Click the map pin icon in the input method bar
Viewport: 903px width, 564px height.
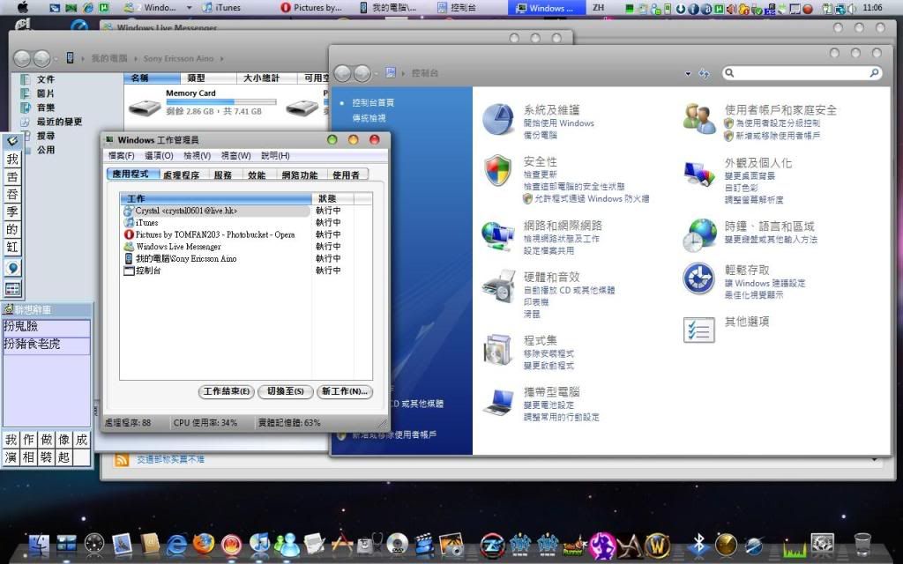(x=12, y=268)
